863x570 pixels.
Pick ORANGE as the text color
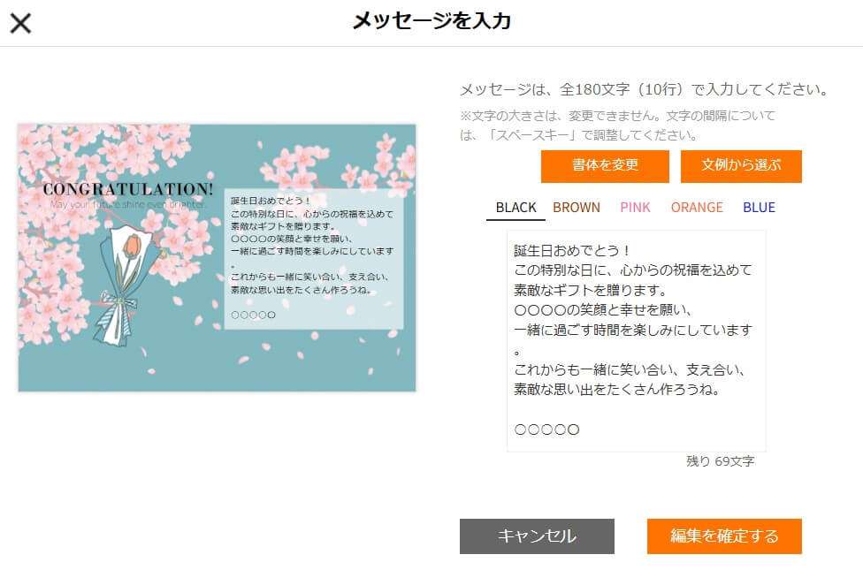697,208
